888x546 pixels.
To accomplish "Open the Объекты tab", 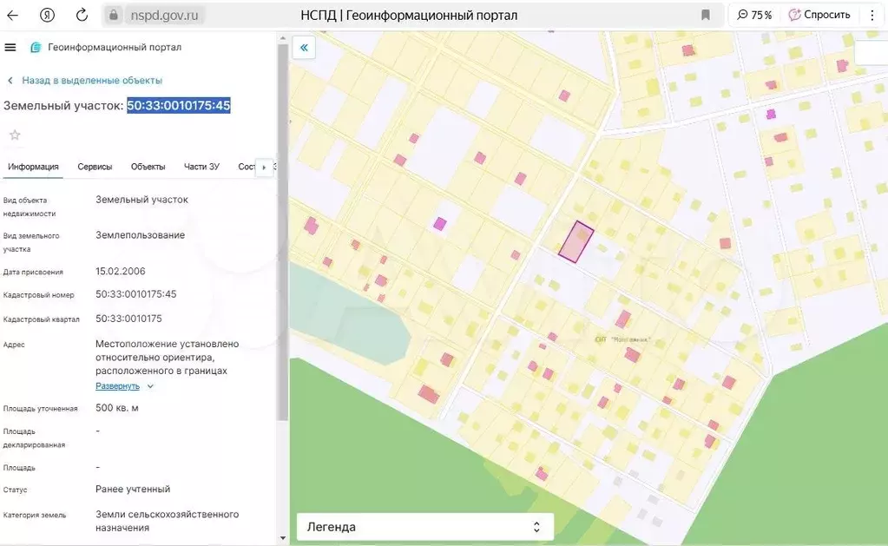I will pos(148,167).
